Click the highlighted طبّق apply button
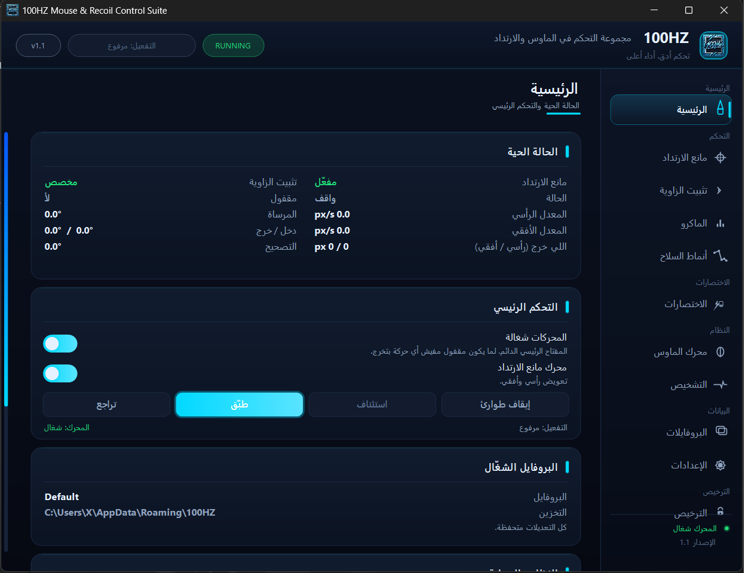Image resolution: width=745 pixels, height=573 pixels. [240, 405]
